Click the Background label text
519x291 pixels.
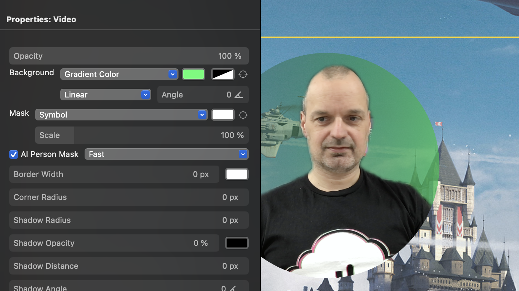[x=32, y=72]
